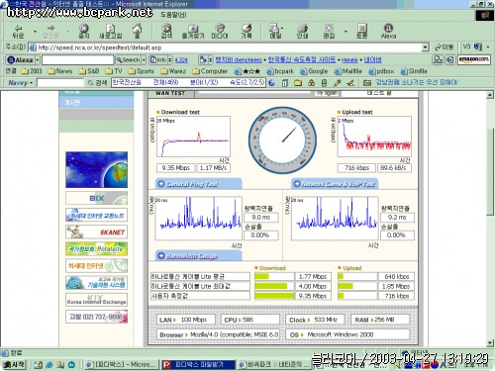Click the earth space banner image

click(x=96, y=169)
